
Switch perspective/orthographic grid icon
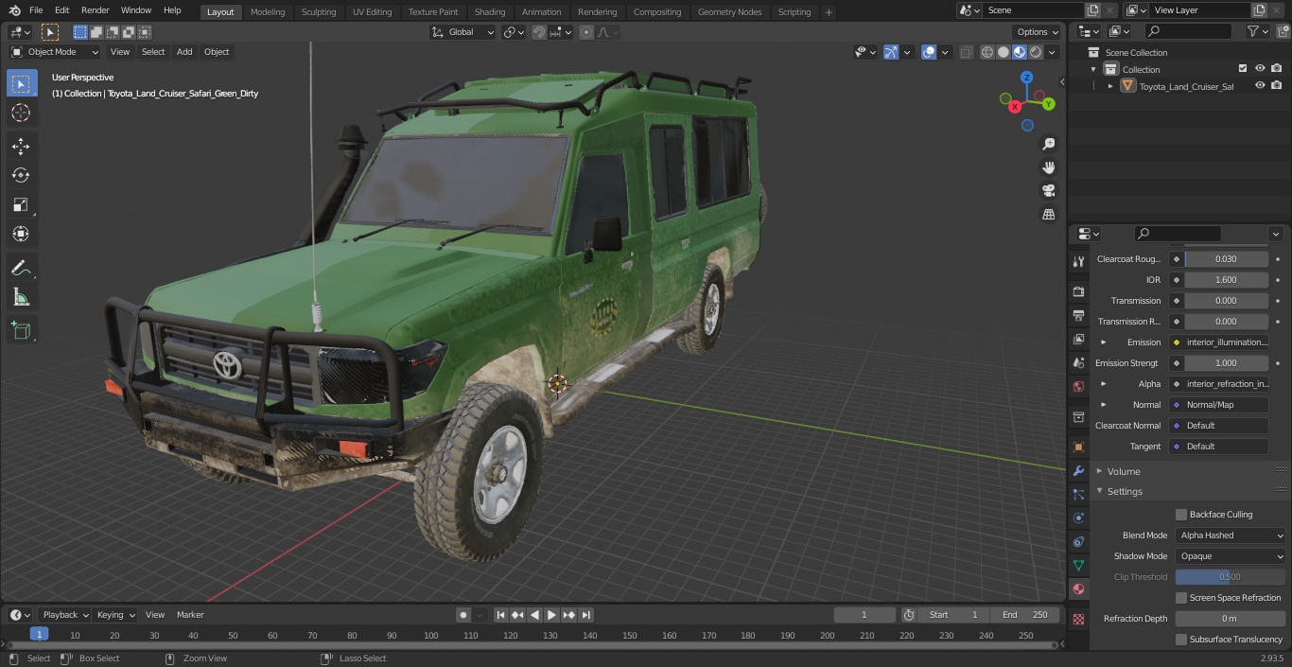(1048, 215)
